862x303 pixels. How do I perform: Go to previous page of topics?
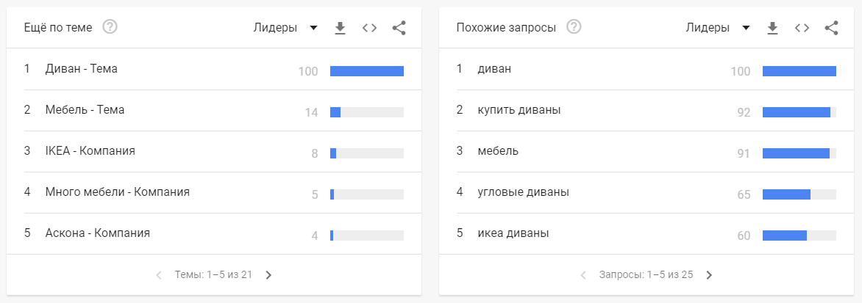tap(159, 275)
